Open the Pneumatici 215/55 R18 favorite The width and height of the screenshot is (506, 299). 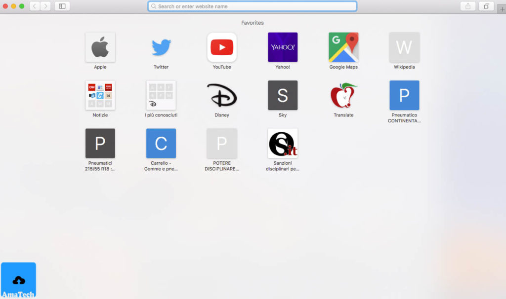100,143
